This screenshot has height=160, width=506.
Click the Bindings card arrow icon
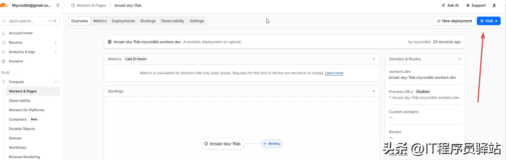(x=373, y=91)
